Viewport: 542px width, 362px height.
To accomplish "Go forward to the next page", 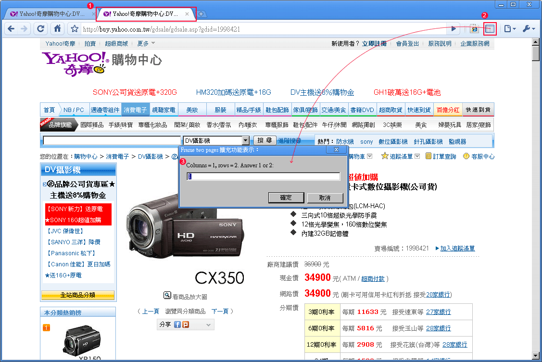I will coord(24,29).
